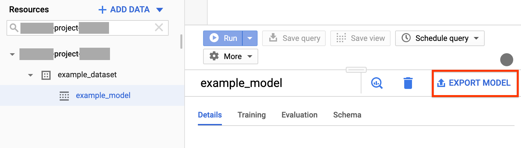Collapse the example_dataset tree node

30,75
